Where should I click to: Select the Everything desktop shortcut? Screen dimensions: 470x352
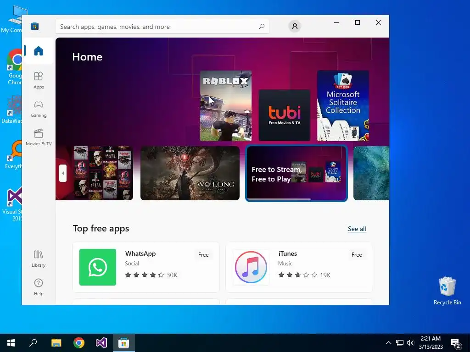[x=13, y=155]
